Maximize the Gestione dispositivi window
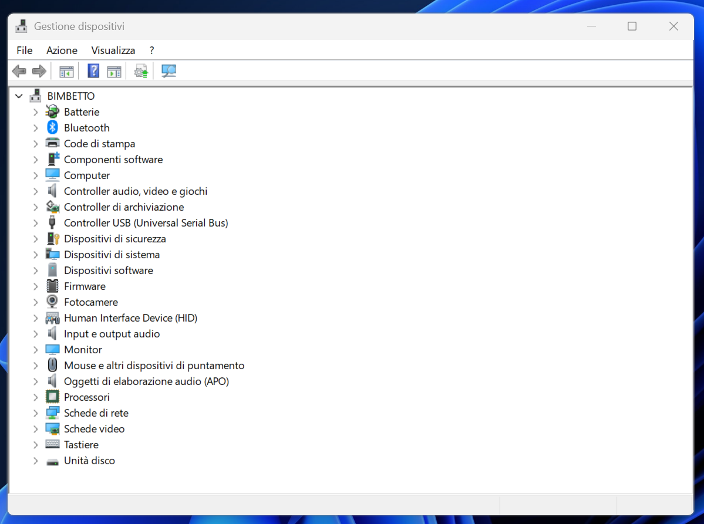Viewport: 704px width, 524px height. pyautogui.click(x=632, y=26)
